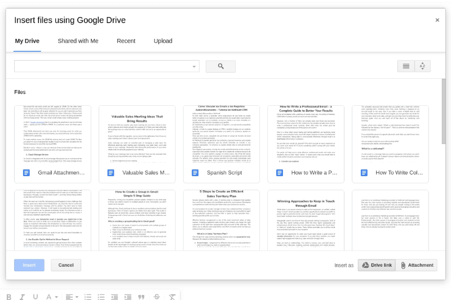Image resolution: width=451 pixels, height=300 pixels.
Task: Click the Docs icon beside Valuable Sales M...
Action: [x=110, y=173]
